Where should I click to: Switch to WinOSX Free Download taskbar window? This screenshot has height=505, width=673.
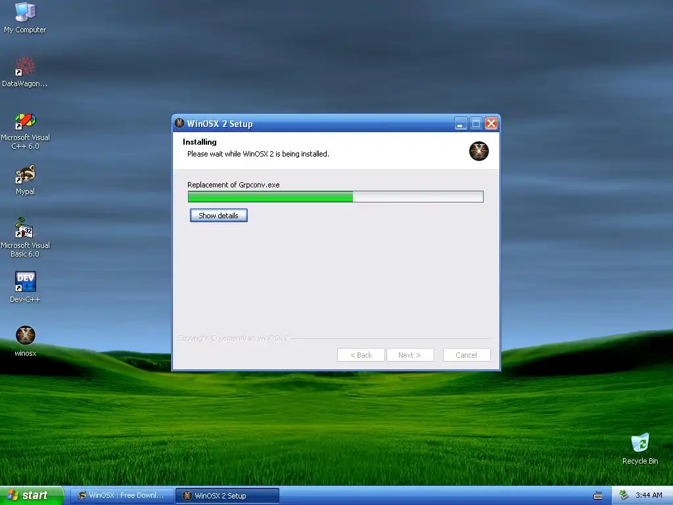(122, 496)
